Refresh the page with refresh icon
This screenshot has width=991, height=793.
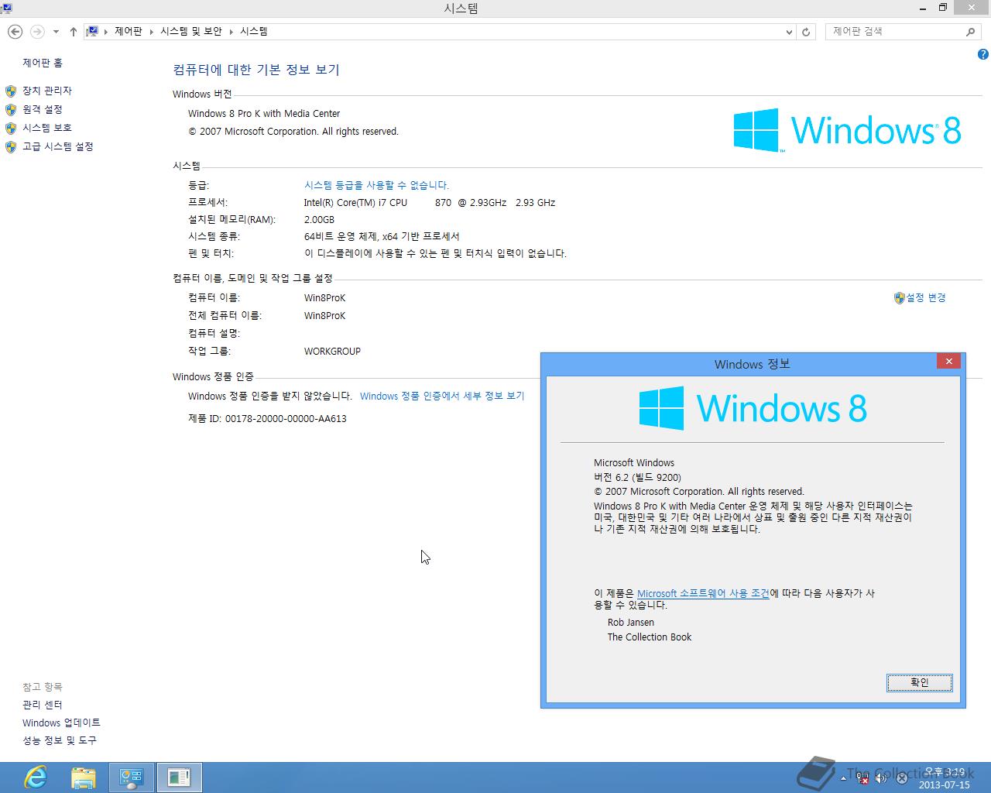coord(806,32)
